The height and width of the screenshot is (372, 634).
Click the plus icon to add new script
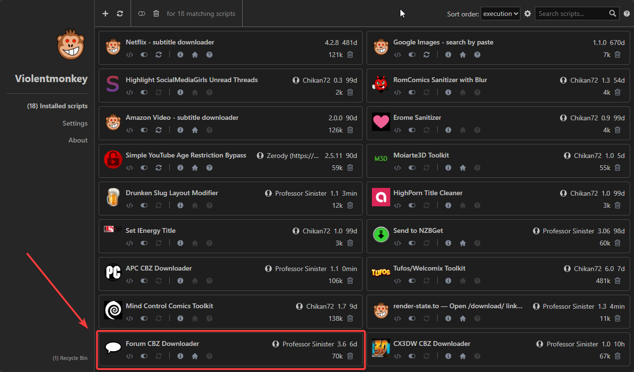pos(105,14)
